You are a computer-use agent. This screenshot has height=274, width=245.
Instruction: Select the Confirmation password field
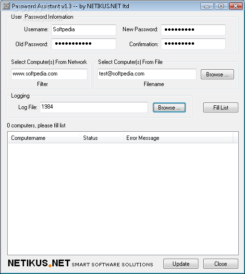193,44
